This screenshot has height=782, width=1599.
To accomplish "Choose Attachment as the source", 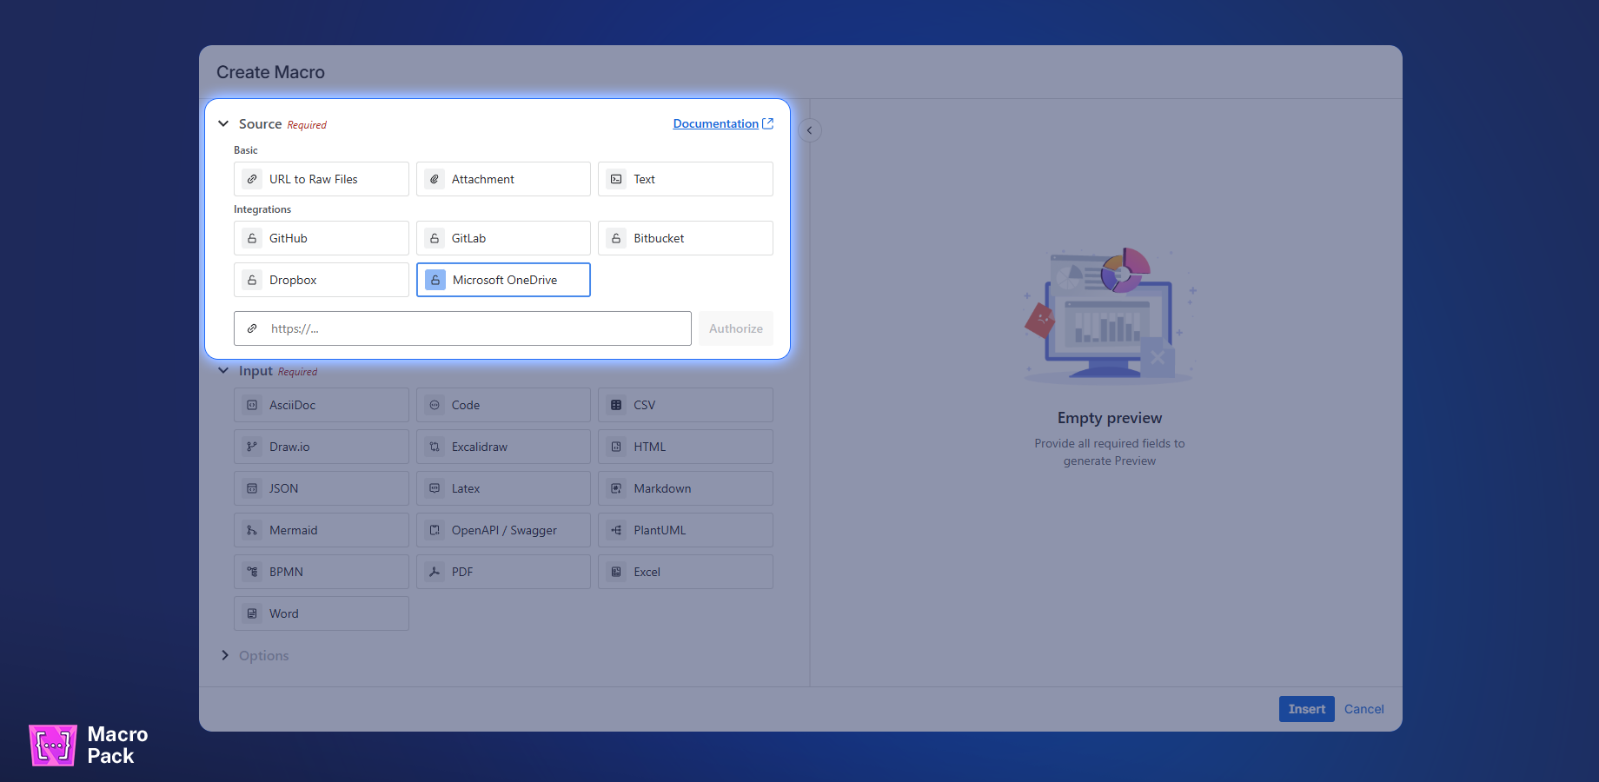I will point(503,179).
